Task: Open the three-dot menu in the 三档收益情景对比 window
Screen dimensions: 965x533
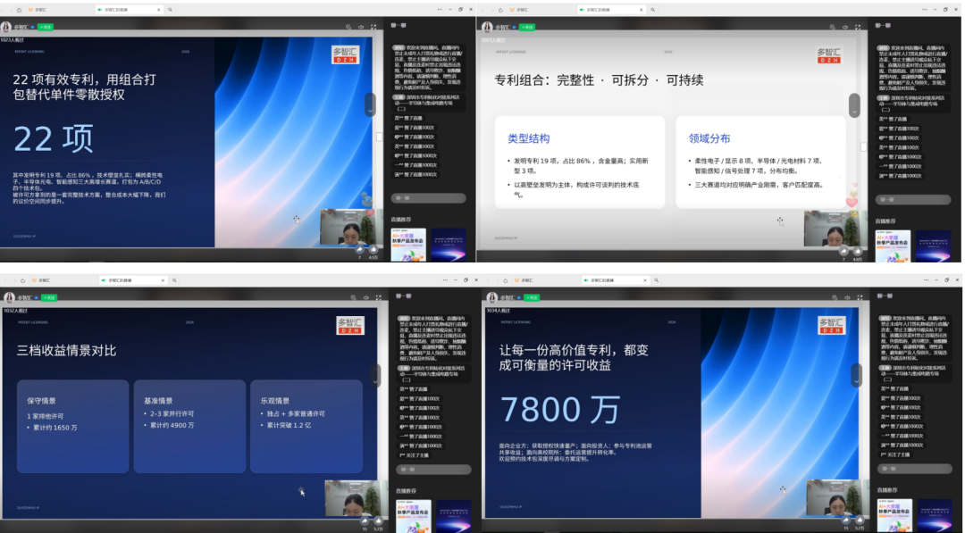Action: [x=445, y=280]
